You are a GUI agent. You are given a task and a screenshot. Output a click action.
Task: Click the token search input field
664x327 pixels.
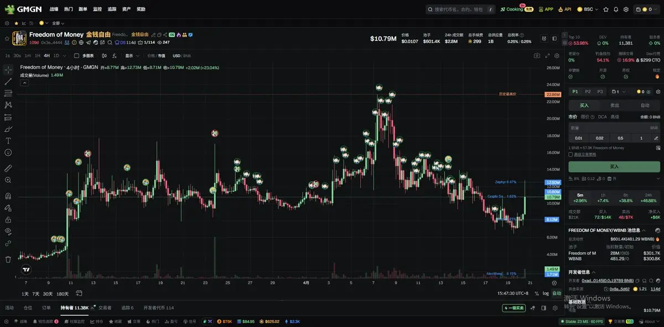(460, 9)
